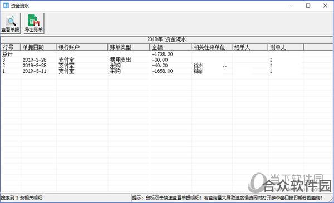Click the 制单人 column header
The height and width of the screenshot is (203, 334).
(x=286, y=47)
